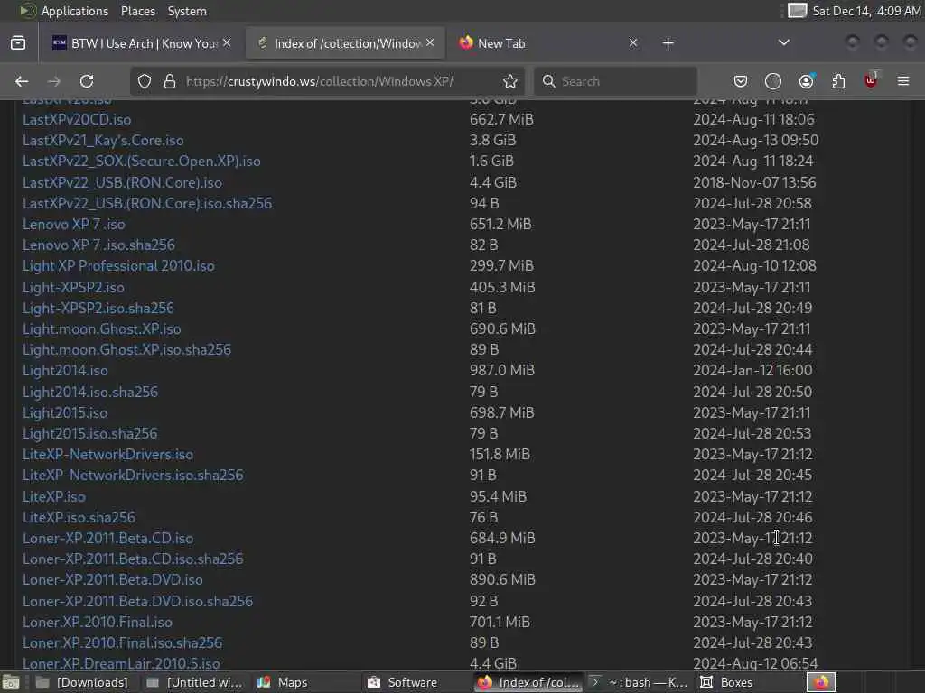Open Light2015.iso.sha256 link
The image size is (925, 693).
coord(89,434)
